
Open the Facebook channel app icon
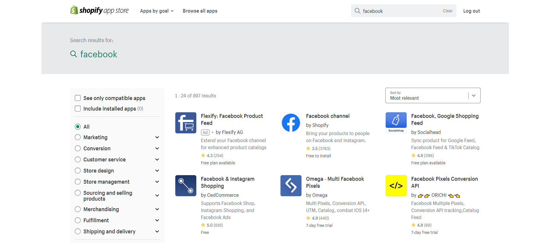[291, 123]
